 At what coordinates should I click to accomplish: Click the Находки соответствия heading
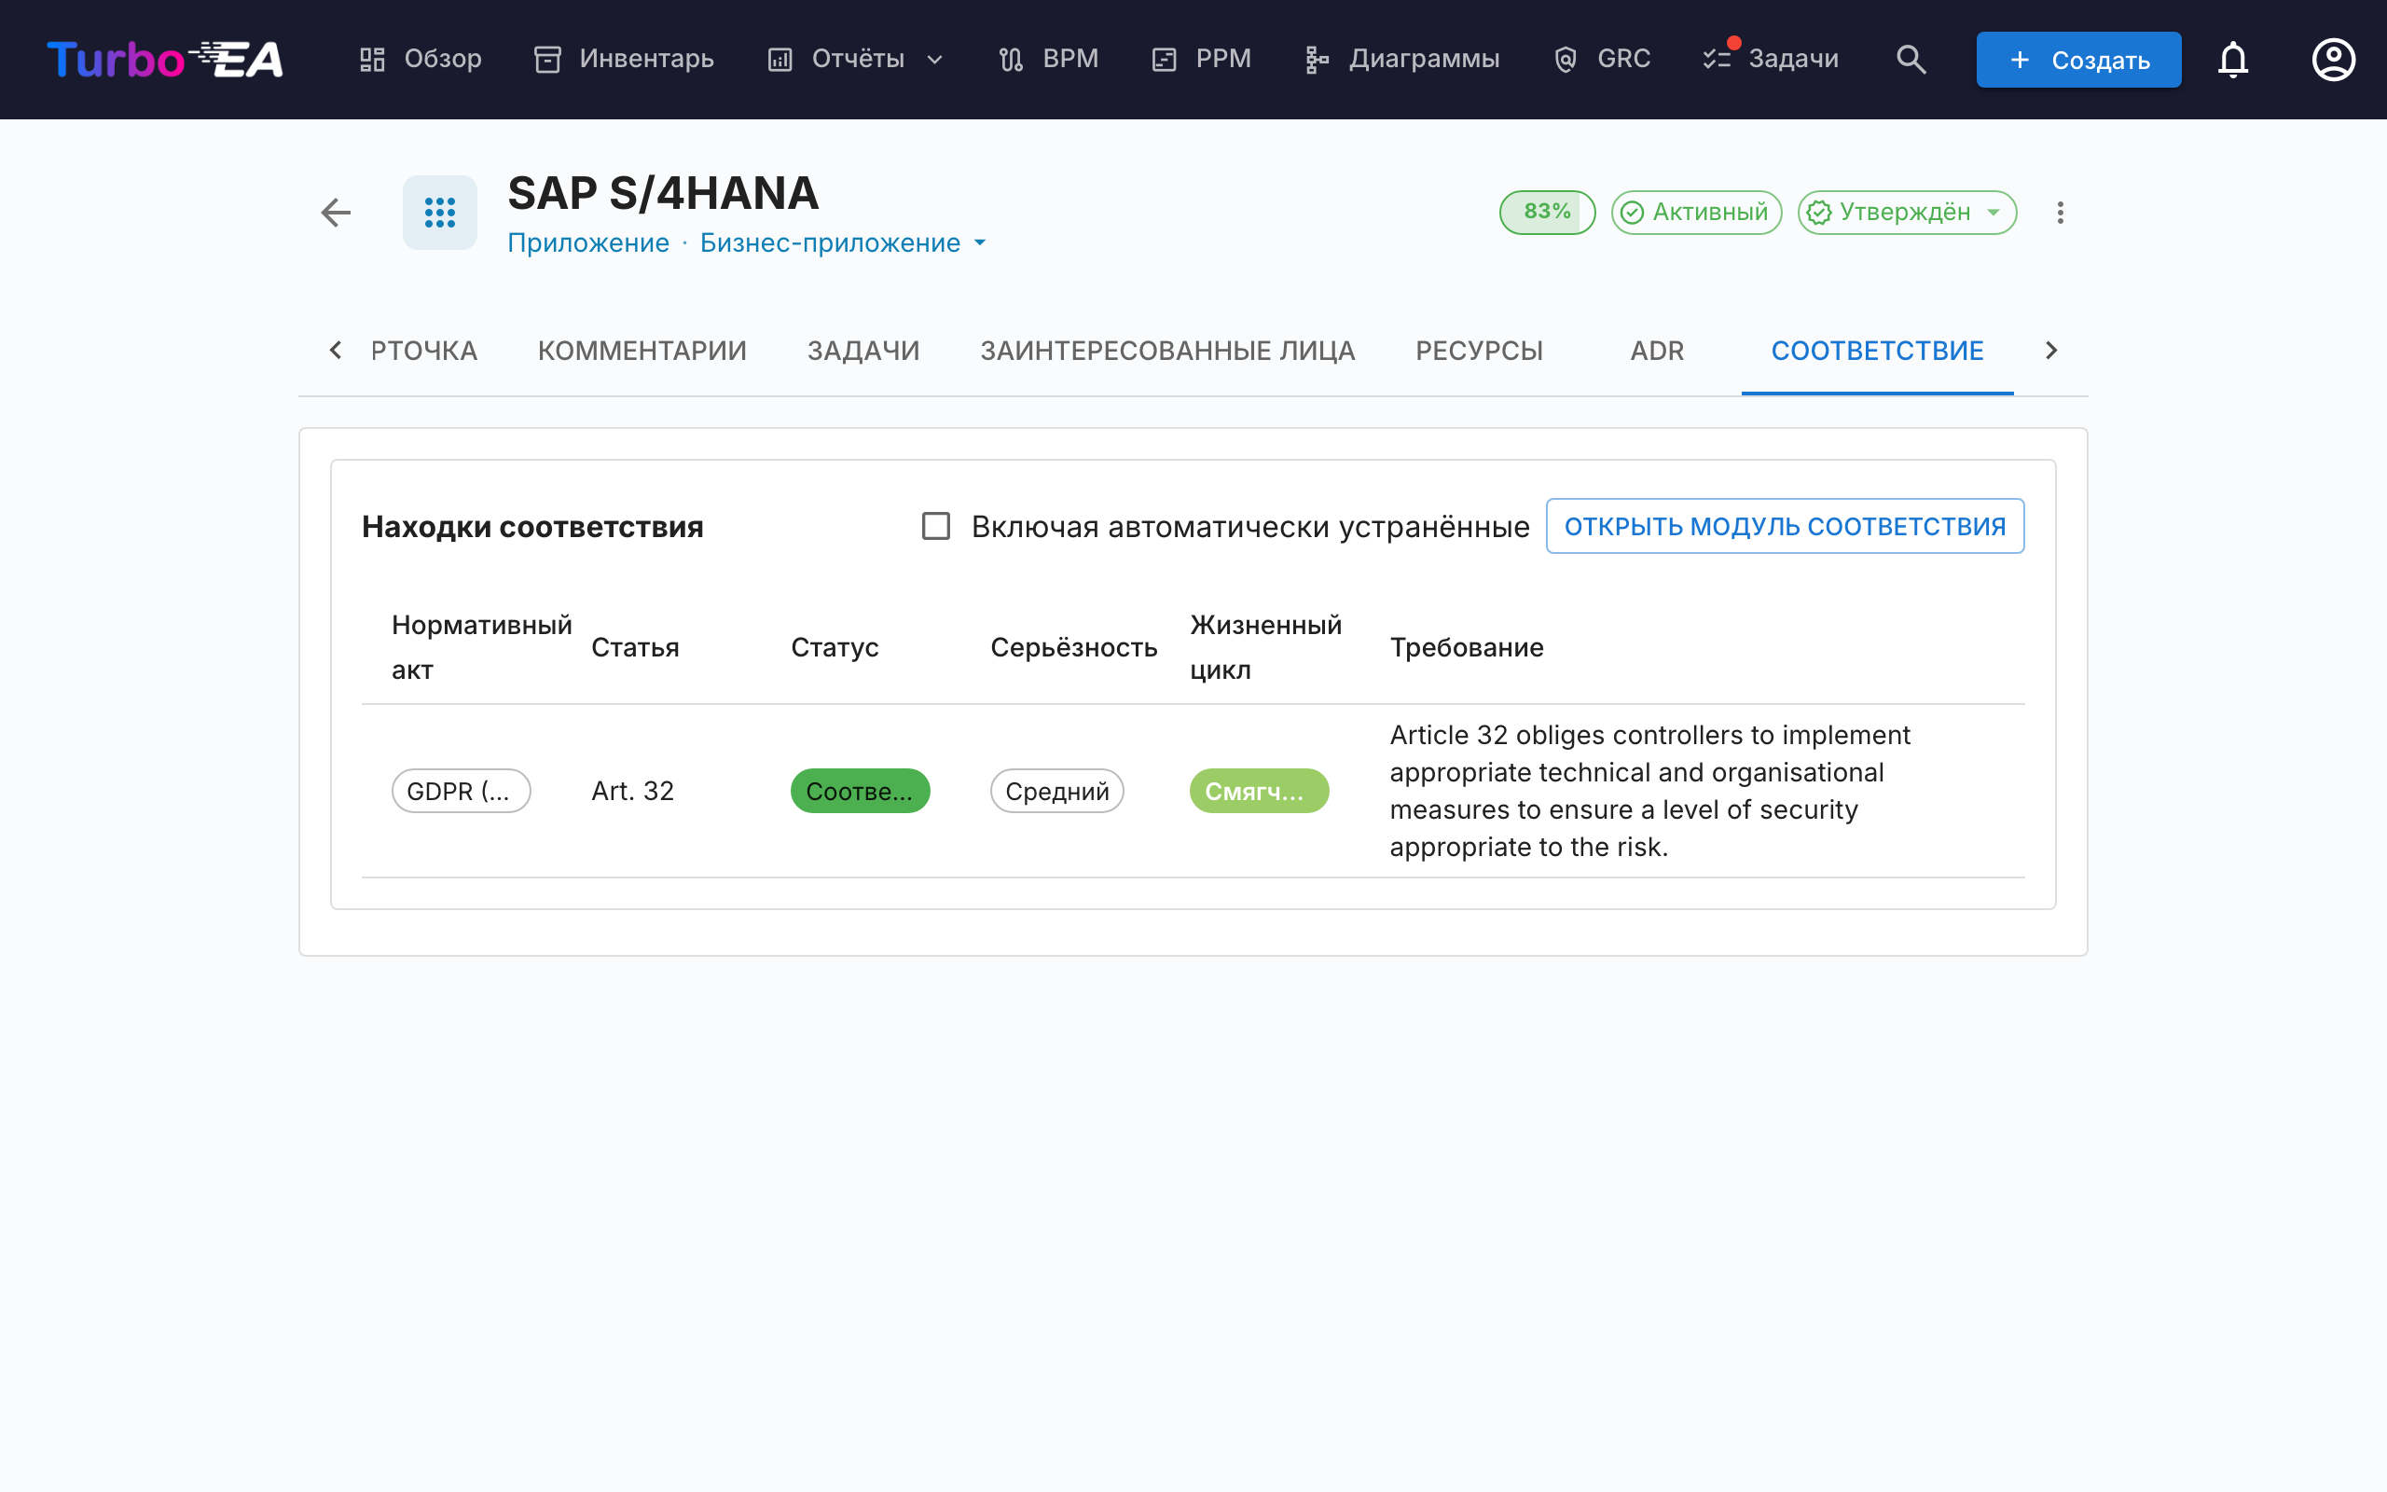[x=532, y=526]
